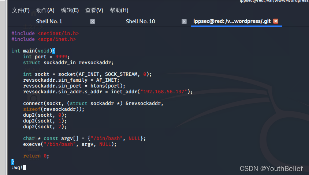This screenshot has width=309, height=175.
Task: Close the Shell No. 10 tab
Action: click(184, 22)
